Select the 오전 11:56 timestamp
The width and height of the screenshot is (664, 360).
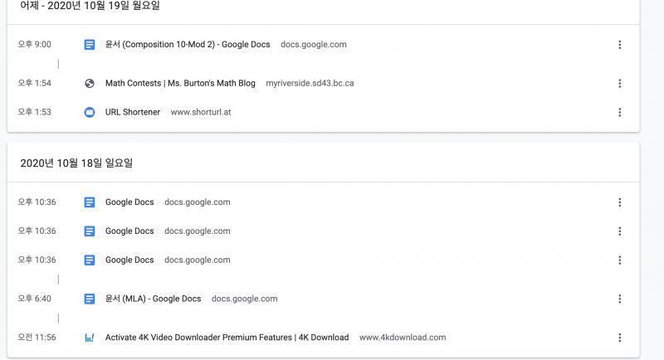[x=37, y=338]
